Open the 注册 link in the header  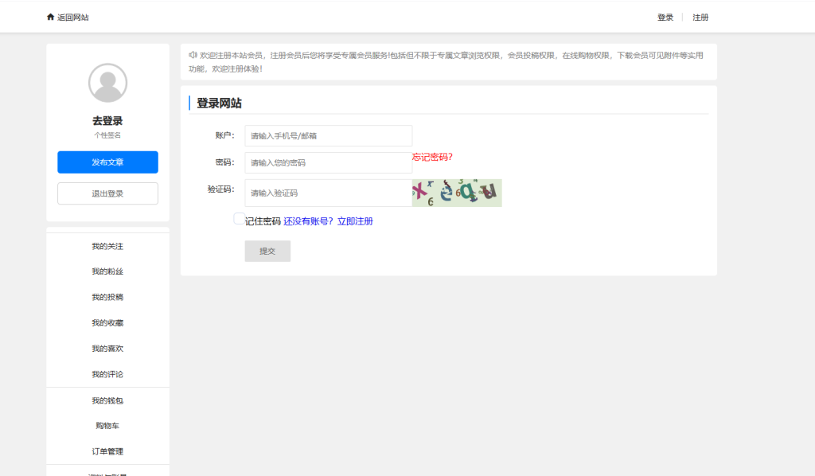tap(700, 18)
